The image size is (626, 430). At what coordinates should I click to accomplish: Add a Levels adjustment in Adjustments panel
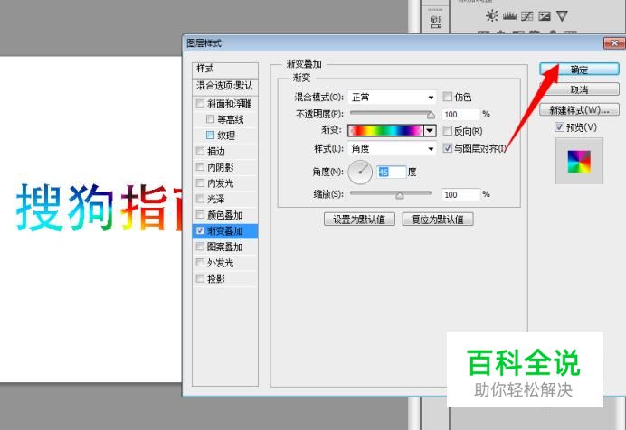(x=509, y=16)
